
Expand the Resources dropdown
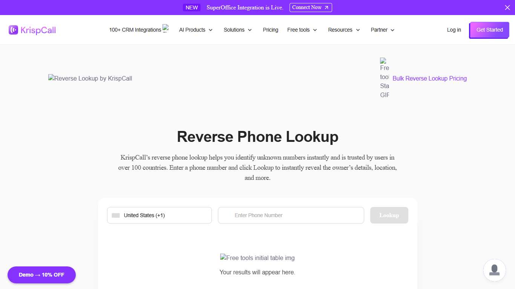click(x=343, y=30)
